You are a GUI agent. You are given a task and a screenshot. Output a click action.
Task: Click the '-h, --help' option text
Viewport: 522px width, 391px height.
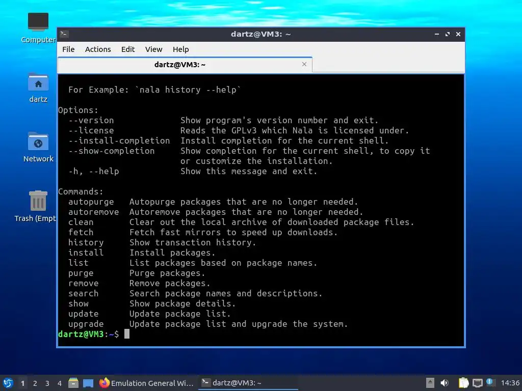coord(94,171)
